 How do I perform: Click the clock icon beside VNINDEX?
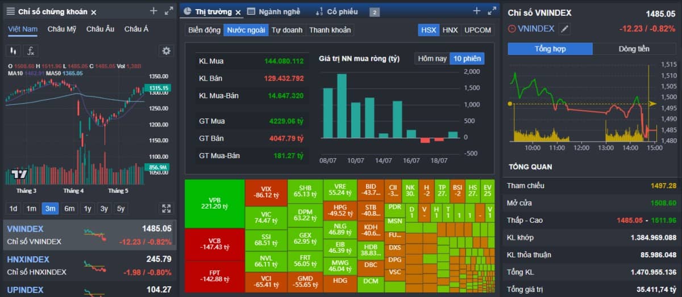[512, 28]
